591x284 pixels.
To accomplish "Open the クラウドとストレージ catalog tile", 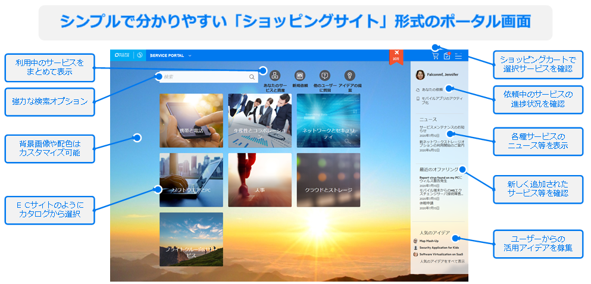I will click(328, 180).
